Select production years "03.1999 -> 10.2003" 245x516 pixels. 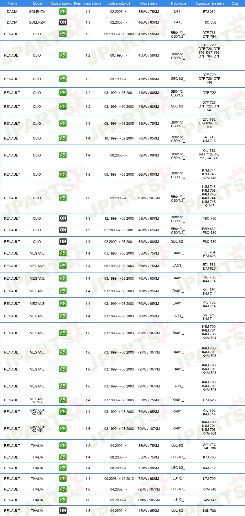click(119, 107)
